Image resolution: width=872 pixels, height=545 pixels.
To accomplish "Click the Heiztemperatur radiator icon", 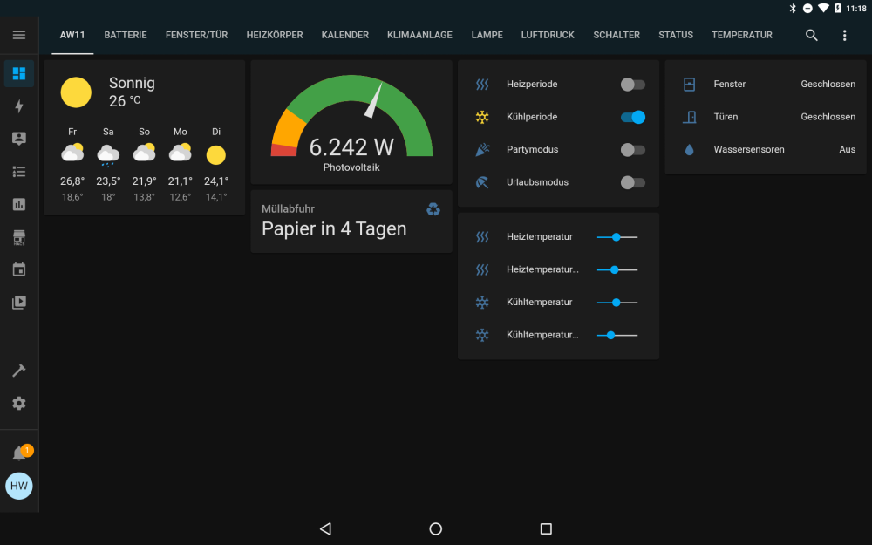I will coord(482,237).
